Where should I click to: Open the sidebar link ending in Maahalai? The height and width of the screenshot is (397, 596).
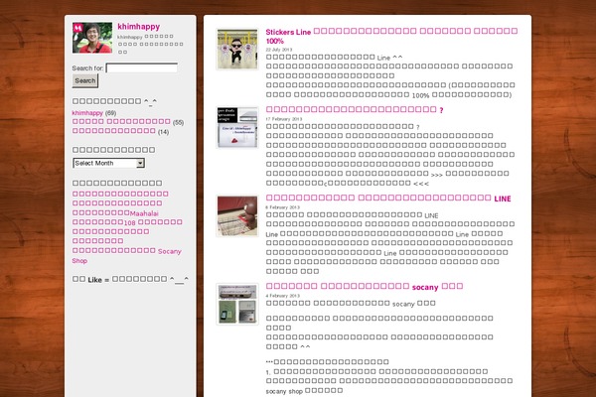(115, 213)
